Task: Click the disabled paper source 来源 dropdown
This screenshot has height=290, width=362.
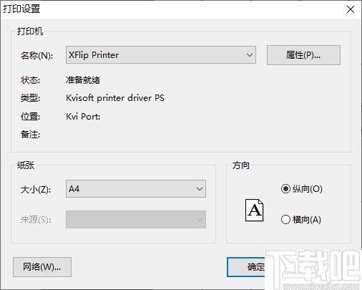Action: (x=136, y=219)
